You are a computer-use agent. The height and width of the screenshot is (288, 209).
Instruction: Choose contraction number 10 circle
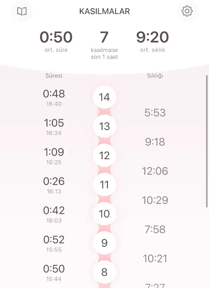[104, 214]
